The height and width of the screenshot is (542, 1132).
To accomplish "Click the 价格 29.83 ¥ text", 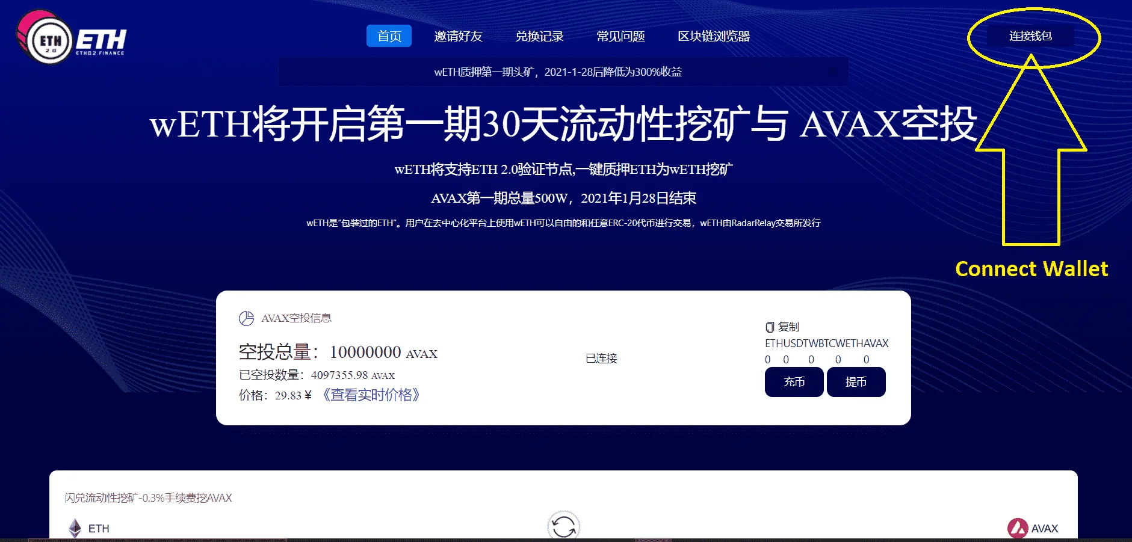I will 275,395.
